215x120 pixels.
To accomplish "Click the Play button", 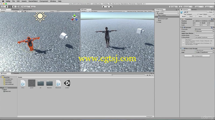I will point(104,7).
